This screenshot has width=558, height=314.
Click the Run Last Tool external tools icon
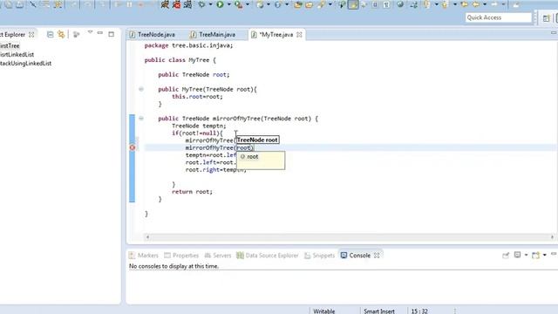tap(238, 4)
